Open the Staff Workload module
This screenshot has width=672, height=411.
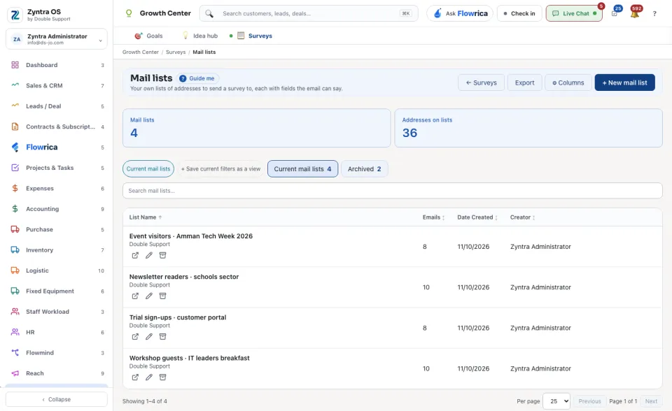[57, 312]
